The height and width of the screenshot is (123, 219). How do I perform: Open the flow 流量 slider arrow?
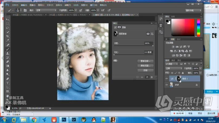point(98,10)
